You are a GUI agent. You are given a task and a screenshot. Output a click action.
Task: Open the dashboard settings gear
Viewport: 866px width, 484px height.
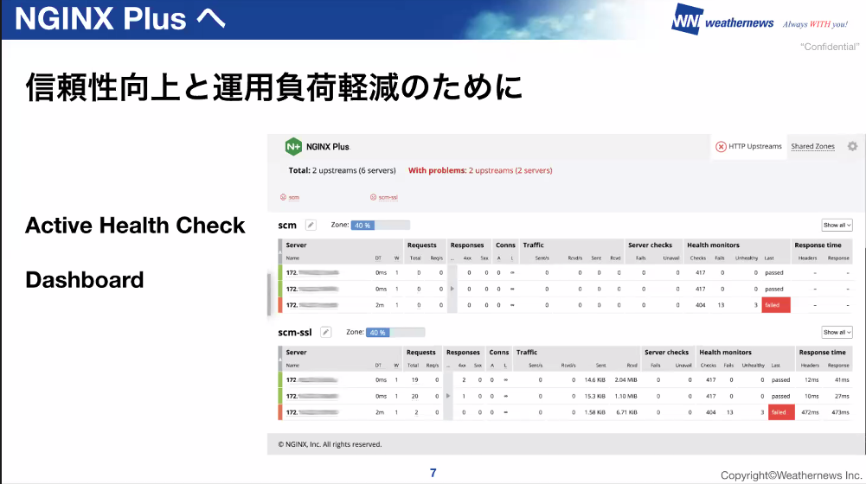tap(852, 146)
